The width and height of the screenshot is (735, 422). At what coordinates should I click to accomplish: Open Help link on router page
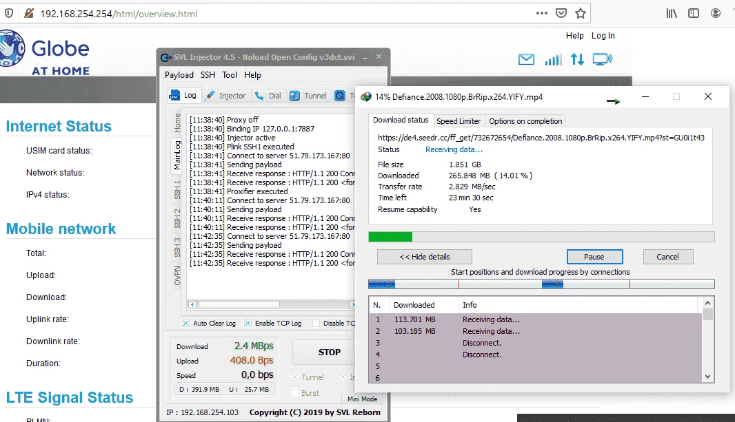574,36
